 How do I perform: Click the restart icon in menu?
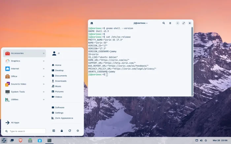pos(70,130)
